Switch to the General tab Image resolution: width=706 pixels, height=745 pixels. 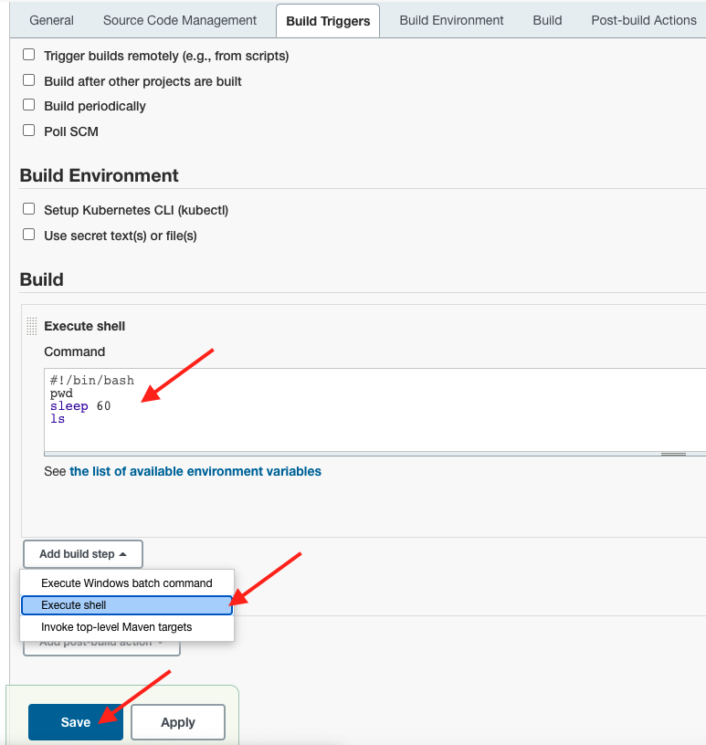point(51,20)
